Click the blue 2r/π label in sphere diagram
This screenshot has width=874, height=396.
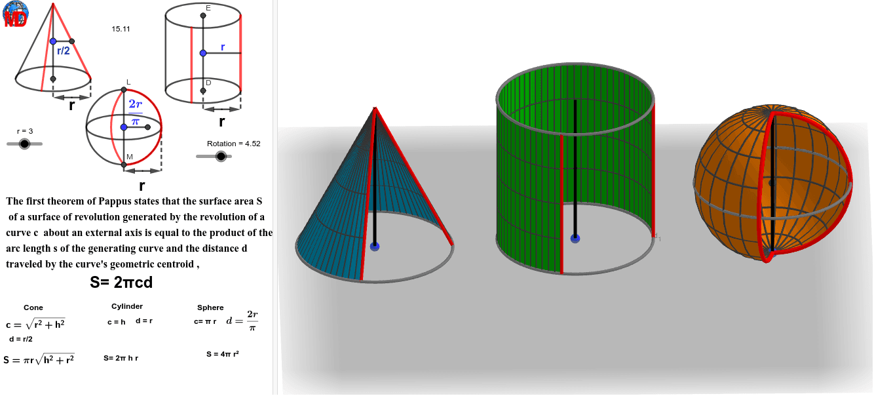point(135,112)
